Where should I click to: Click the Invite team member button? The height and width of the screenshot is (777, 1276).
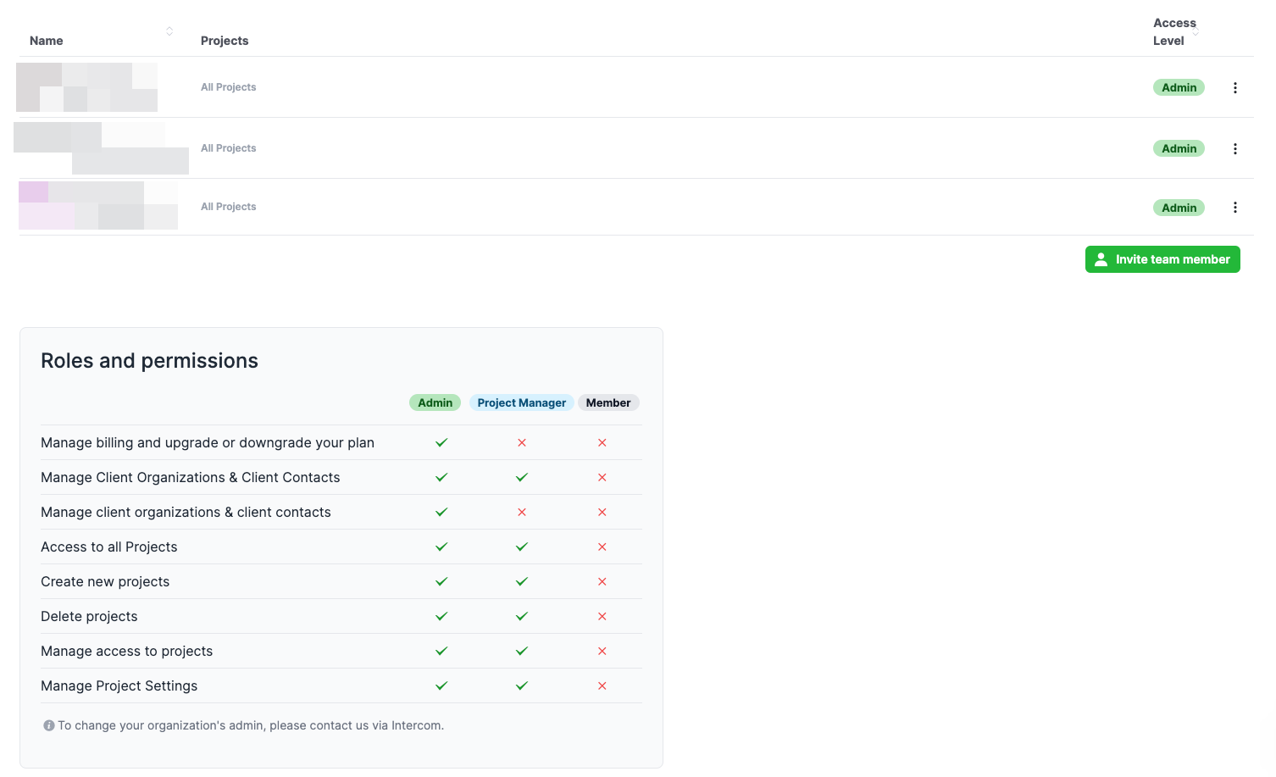[x=1162, y=258]
